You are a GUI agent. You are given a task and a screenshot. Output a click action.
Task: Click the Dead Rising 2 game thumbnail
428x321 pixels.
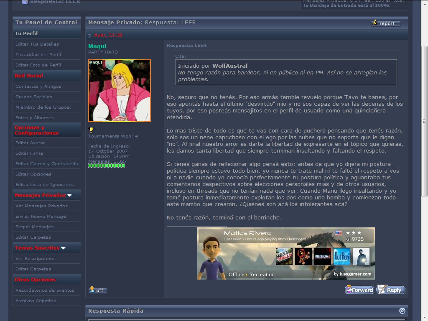322,256
